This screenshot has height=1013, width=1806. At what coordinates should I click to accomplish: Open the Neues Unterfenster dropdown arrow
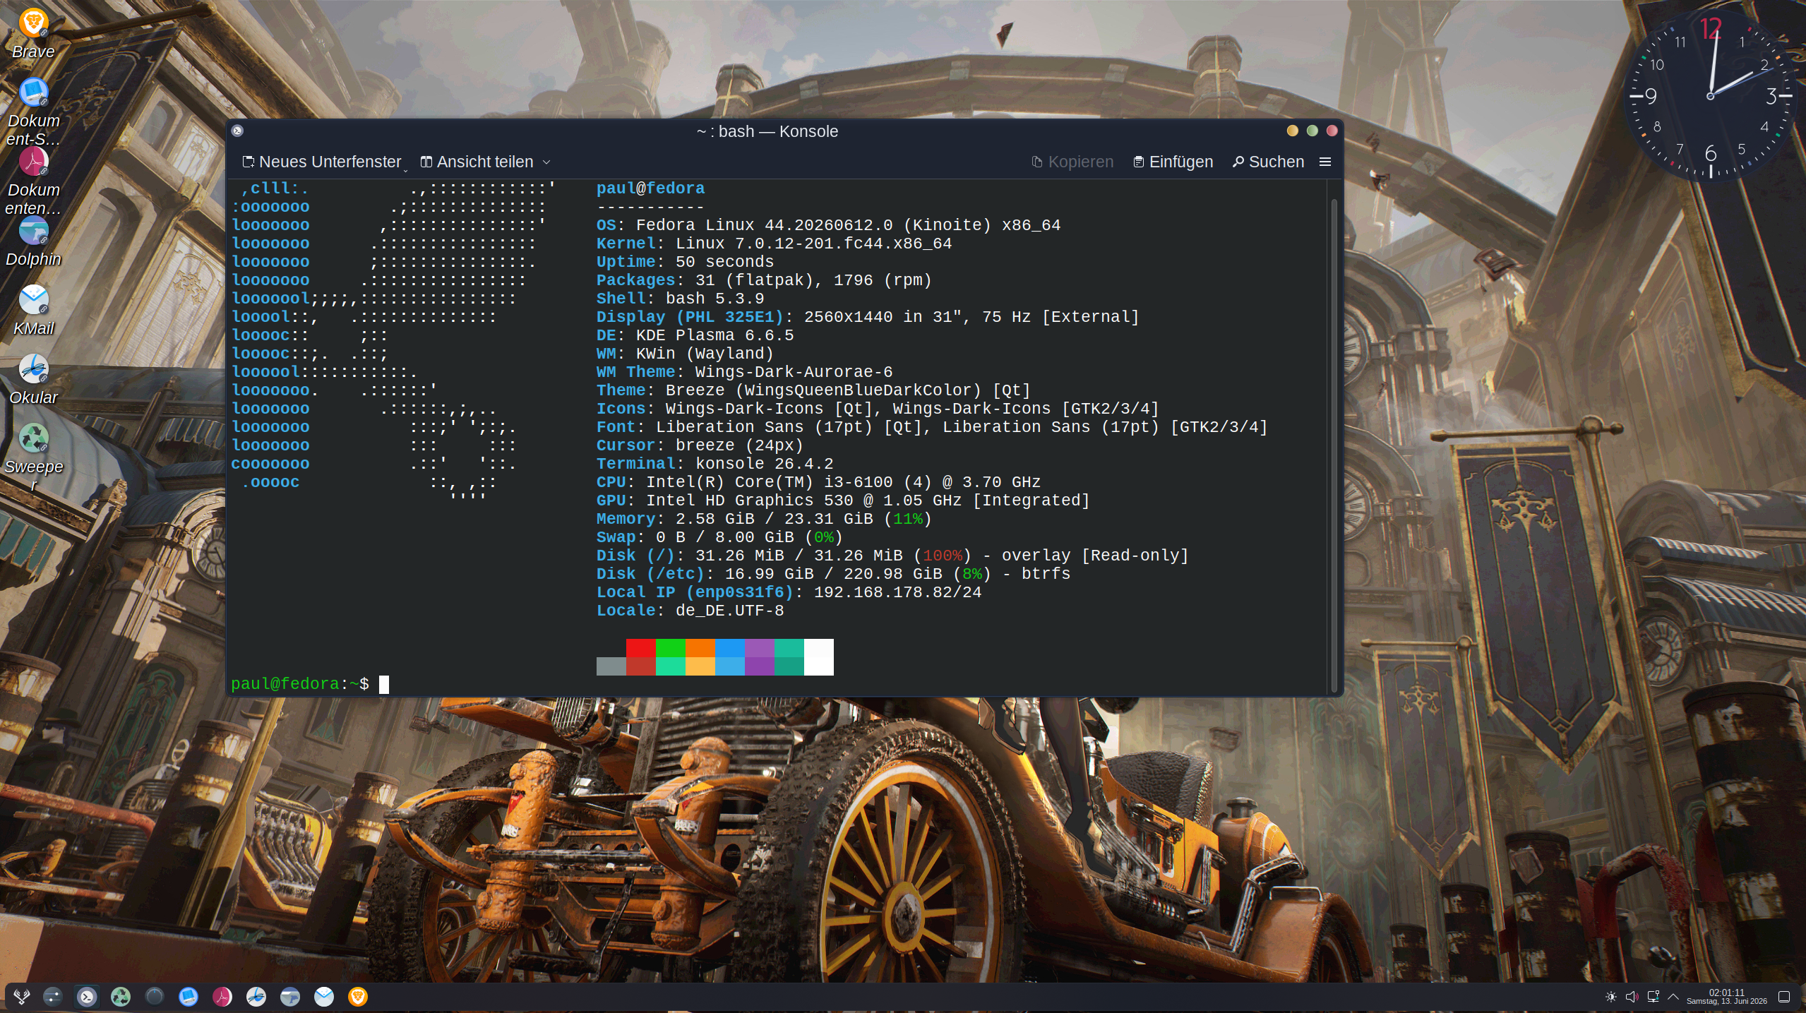405,170
